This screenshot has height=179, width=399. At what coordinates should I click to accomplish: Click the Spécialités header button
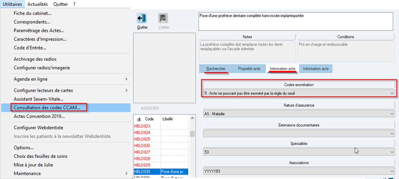point(299,144)
